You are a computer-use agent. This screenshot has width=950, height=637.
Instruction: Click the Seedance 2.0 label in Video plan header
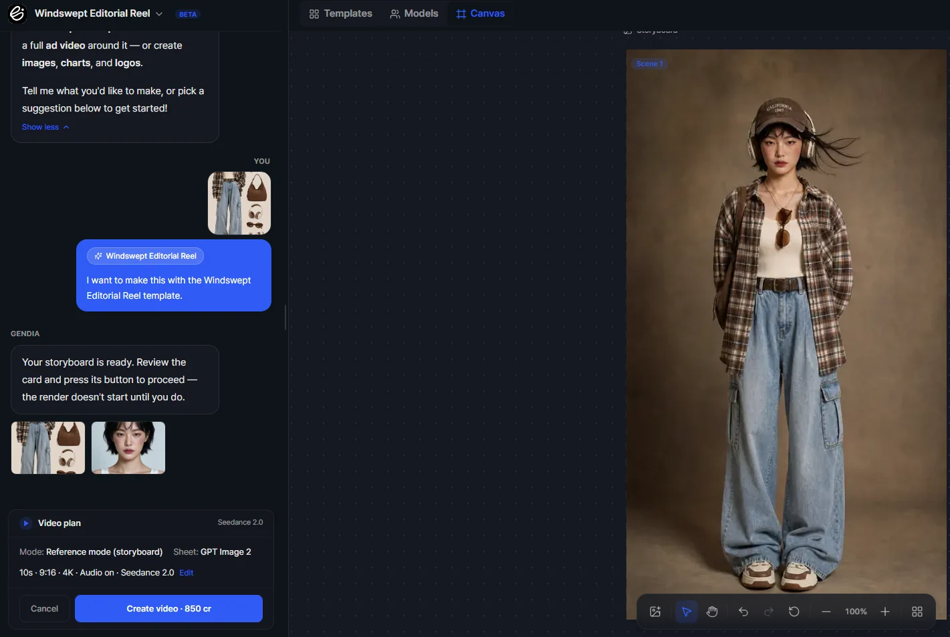point(240,523)
